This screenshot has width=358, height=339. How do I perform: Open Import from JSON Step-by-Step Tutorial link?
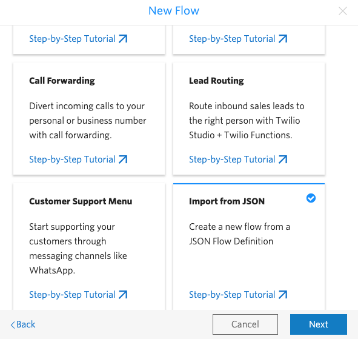[238, 295]
